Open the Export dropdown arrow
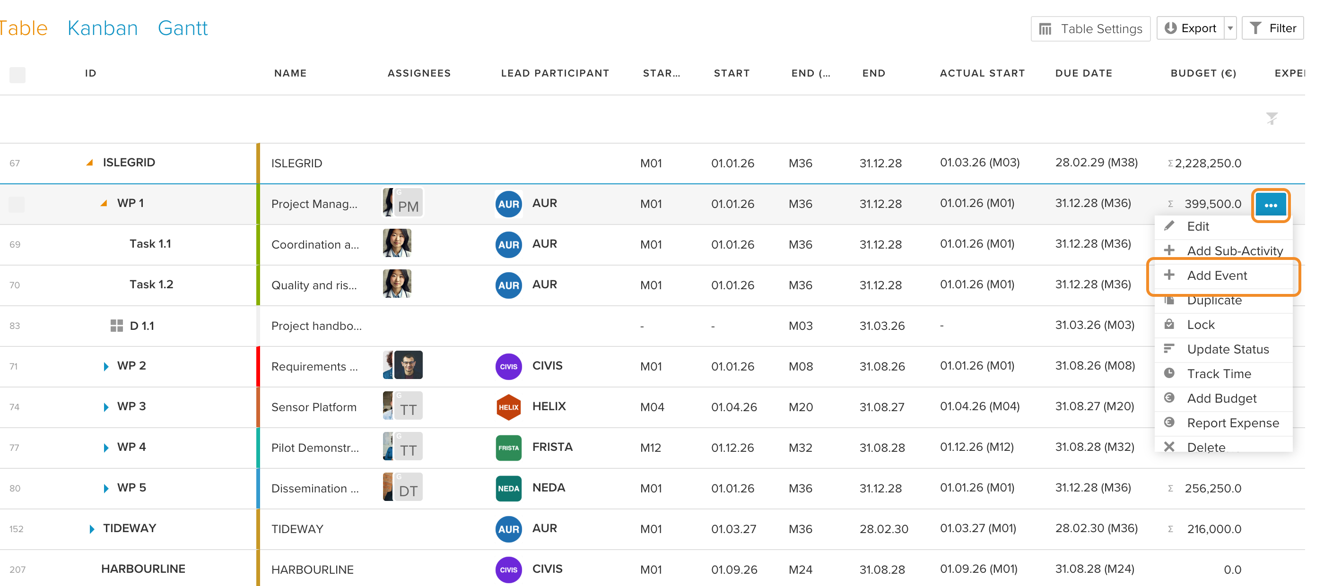 point(1230,28)
